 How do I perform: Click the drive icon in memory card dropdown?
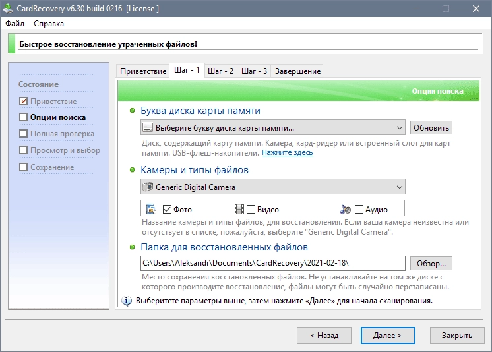coord(148,128)
